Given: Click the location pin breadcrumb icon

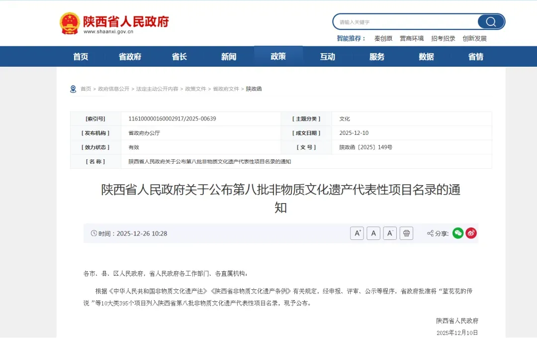Looking at the screenshot, I should (73, 89).
